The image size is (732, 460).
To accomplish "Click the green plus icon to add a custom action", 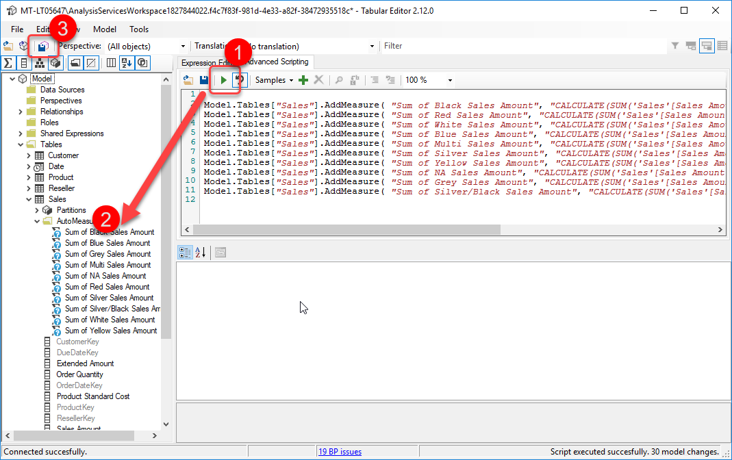I will (x=303, y=79).
